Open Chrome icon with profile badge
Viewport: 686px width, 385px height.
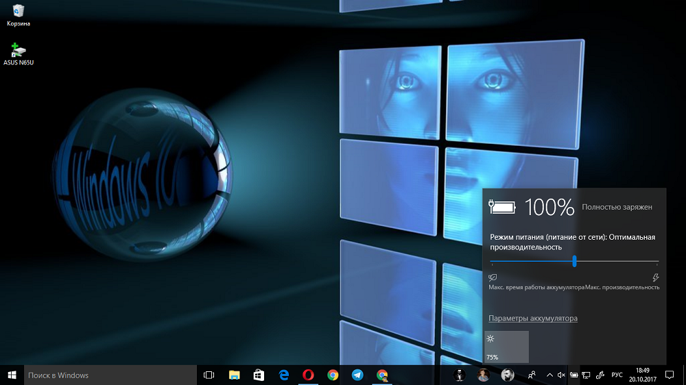382,375
